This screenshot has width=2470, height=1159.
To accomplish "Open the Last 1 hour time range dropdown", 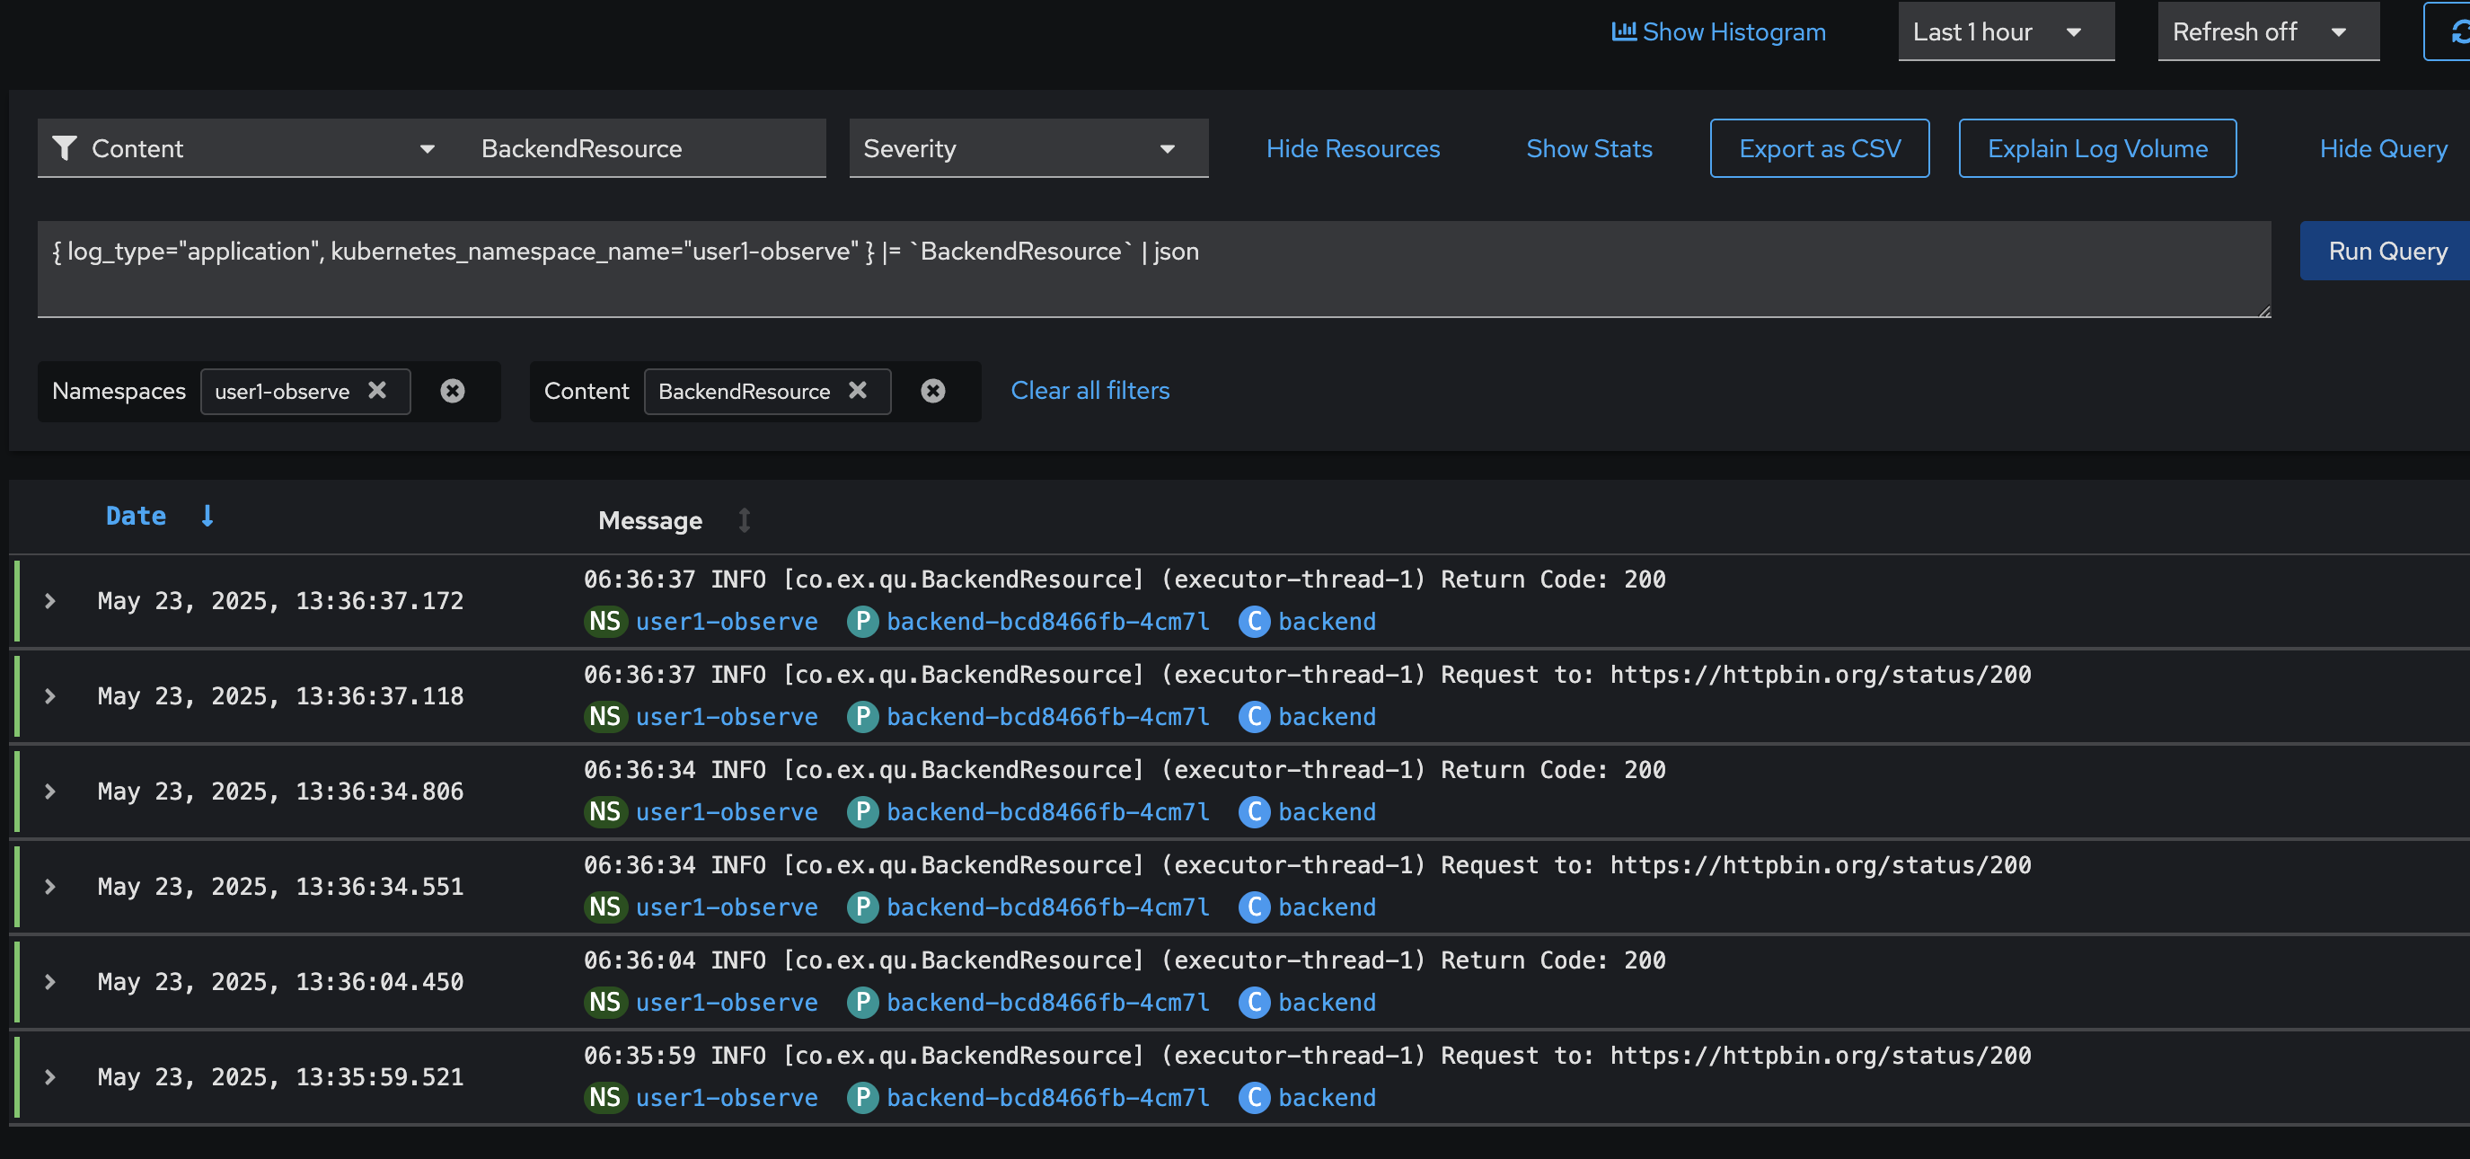I will (x=2006, y=31).
